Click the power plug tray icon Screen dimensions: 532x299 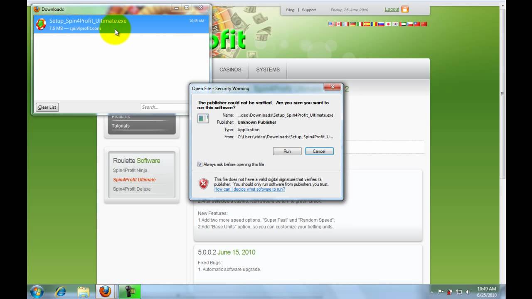point(450,292)
